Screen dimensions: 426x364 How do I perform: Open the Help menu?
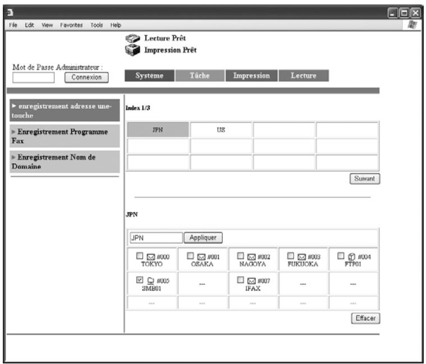click(x=116, y=25)
